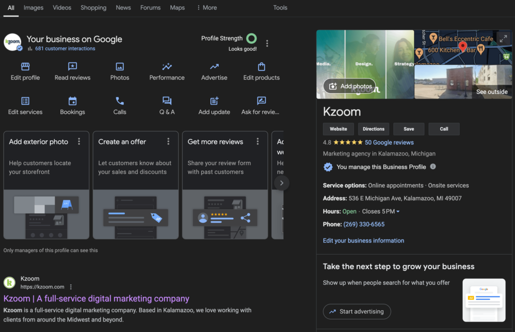Open search Tools
The height and width of the screenshot is (332, 515).
coord(280,8)
